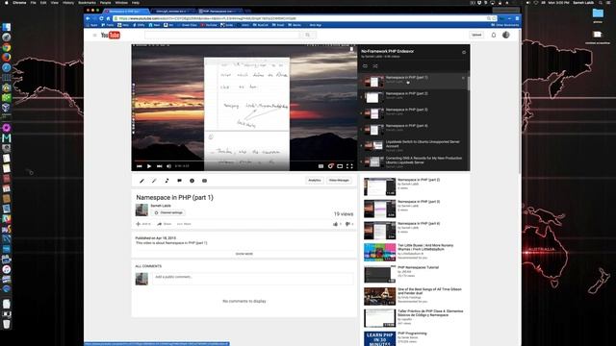Select playlist item Namespace in PHP (part 3)
The image size is (616, 346).
[x=413, y=113]
